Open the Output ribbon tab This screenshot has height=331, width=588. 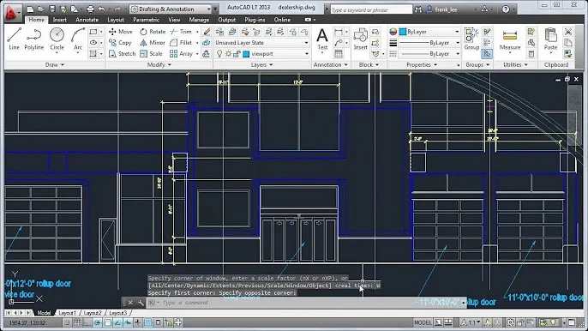(x=227, y=20)
